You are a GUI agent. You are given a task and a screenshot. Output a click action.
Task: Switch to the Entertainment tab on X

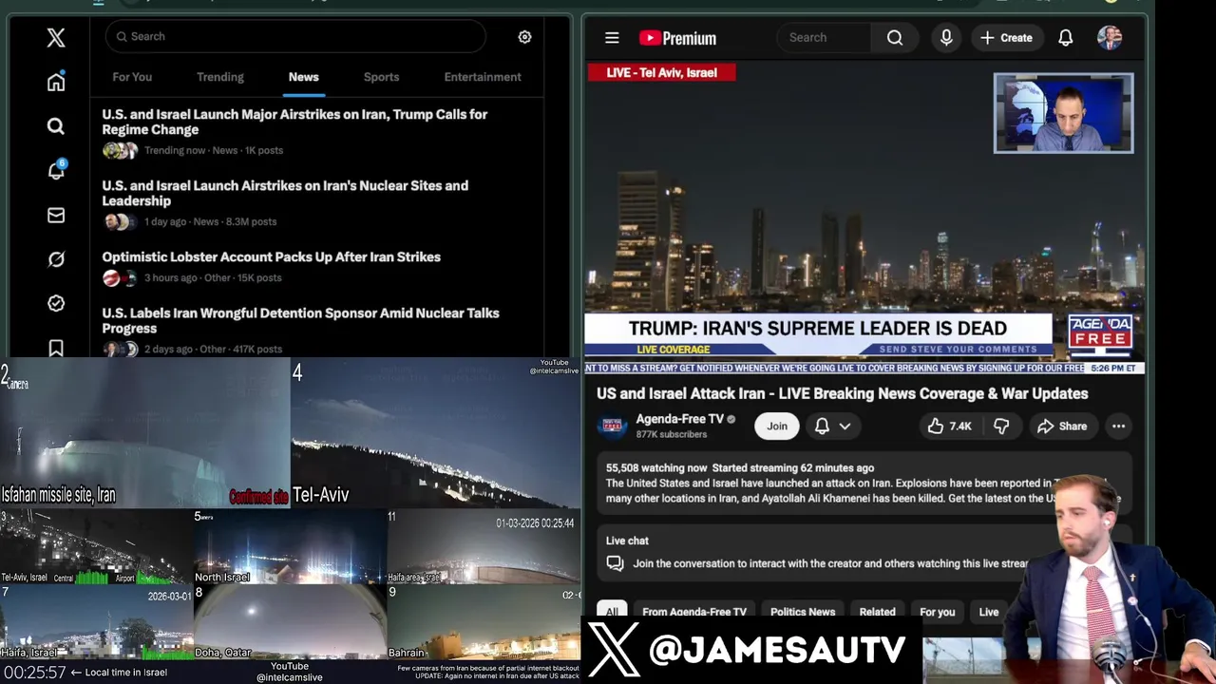(x=483, y=77)
